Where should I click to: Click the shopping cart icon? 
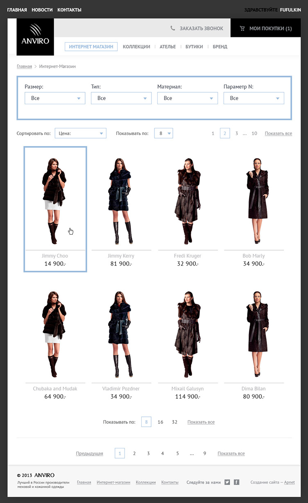tap(242, 28)
